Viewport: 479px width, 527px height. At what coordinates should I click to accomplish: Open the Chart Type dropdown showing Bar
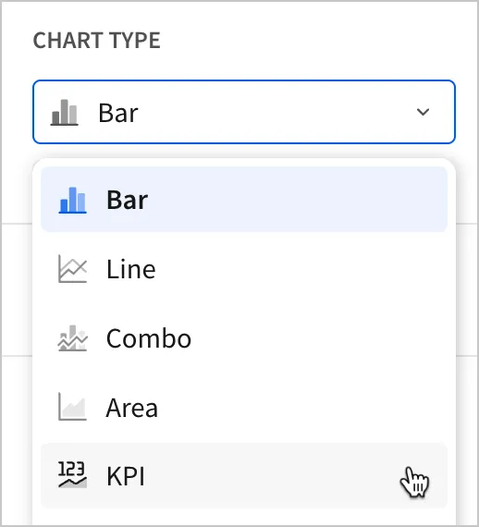244,112
